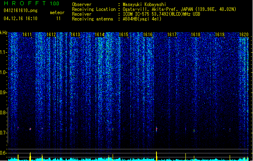The width and height of the screenshot is (253, 161).
Task: Click the 1616 time marker
Action: tap(148, 34)
